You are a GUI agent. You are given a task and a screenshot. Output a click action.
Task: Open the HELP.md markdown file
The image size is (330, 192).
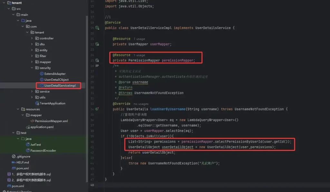[23, 162]
